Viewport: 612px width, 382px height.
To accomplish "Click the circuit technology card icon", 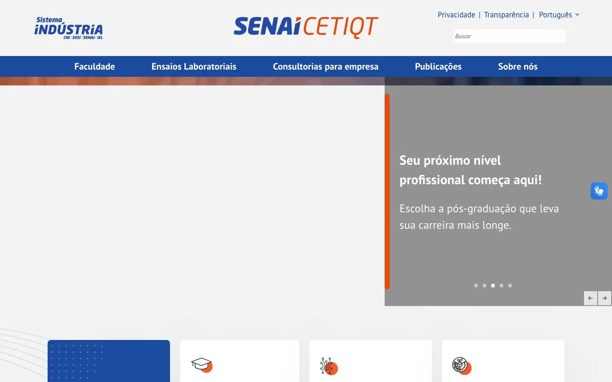I will 329,366.
